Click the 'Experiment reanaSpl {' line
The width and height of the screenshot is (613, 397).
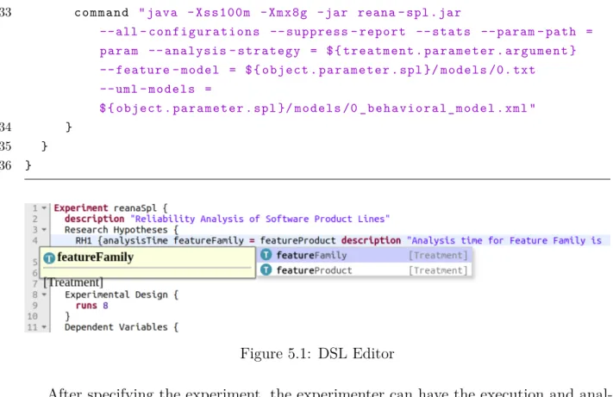[110, 208]
